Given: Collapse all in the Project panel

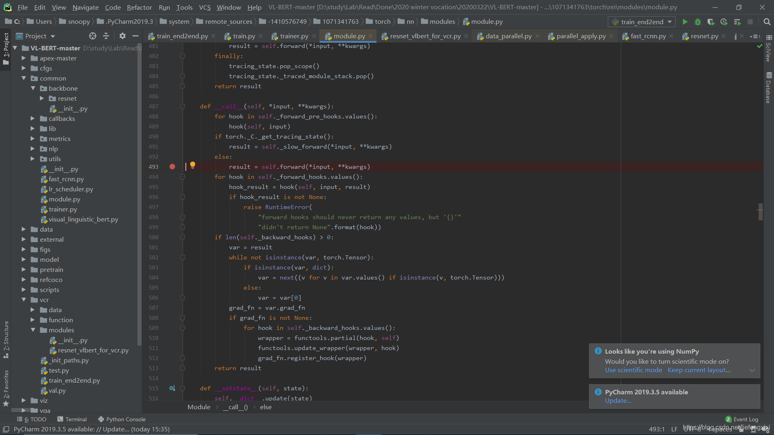Looking at the screenshot, I should pos(106,36).
